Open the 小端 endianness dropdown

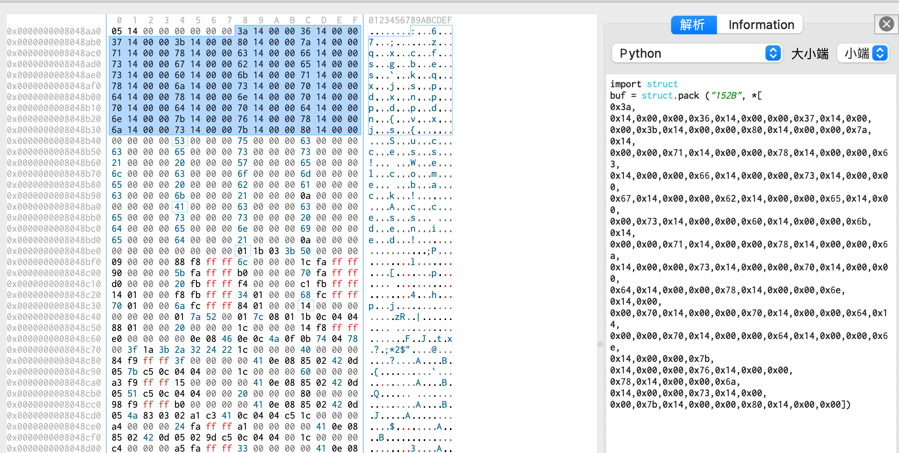pyautogui.click(x=863, y=53)
